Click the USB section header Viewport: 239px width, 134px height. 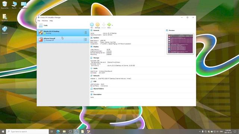click(95, 82)
